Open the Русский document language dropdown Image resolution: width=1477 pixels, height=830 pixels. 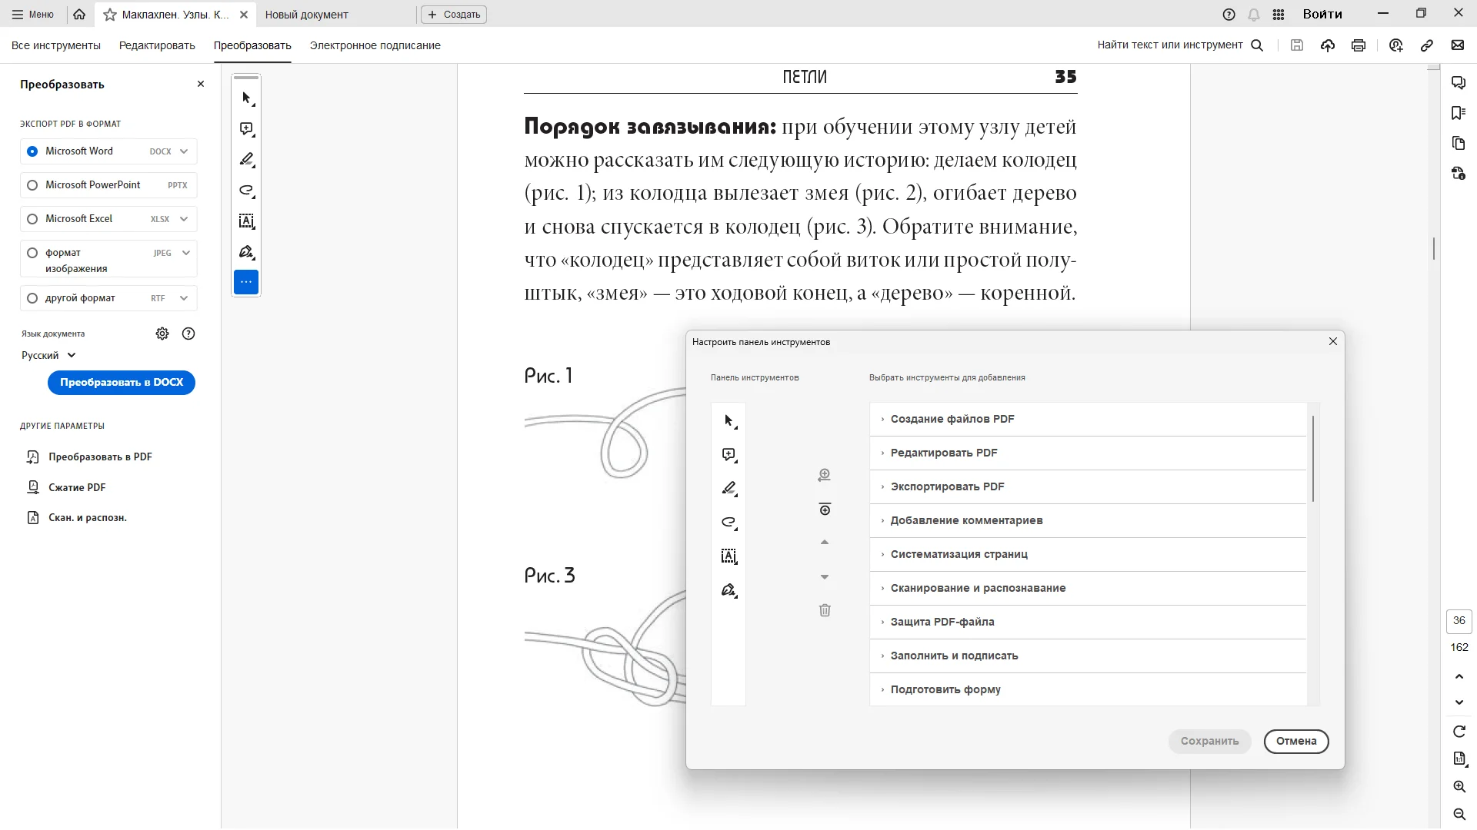coord(48,356)
